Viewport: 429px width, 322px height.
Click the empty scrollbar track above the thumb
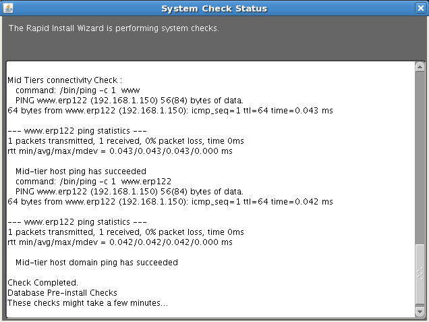[420, 155]
